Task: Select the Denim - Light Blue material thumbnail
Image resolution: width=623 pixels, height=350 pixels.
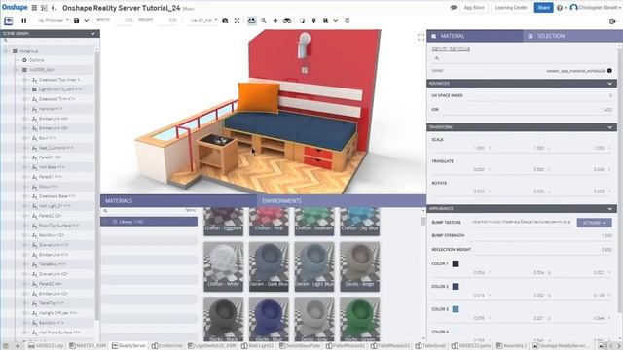Action: click(314, 266)
